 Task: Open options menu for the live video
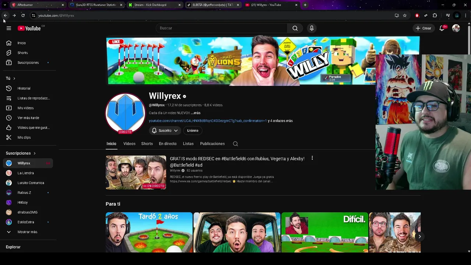tap(312, 158)
